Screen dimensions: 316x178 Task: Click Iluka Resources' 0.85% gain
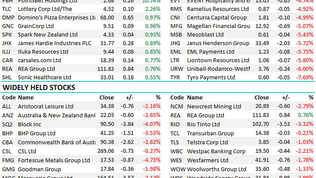(153, 52)
